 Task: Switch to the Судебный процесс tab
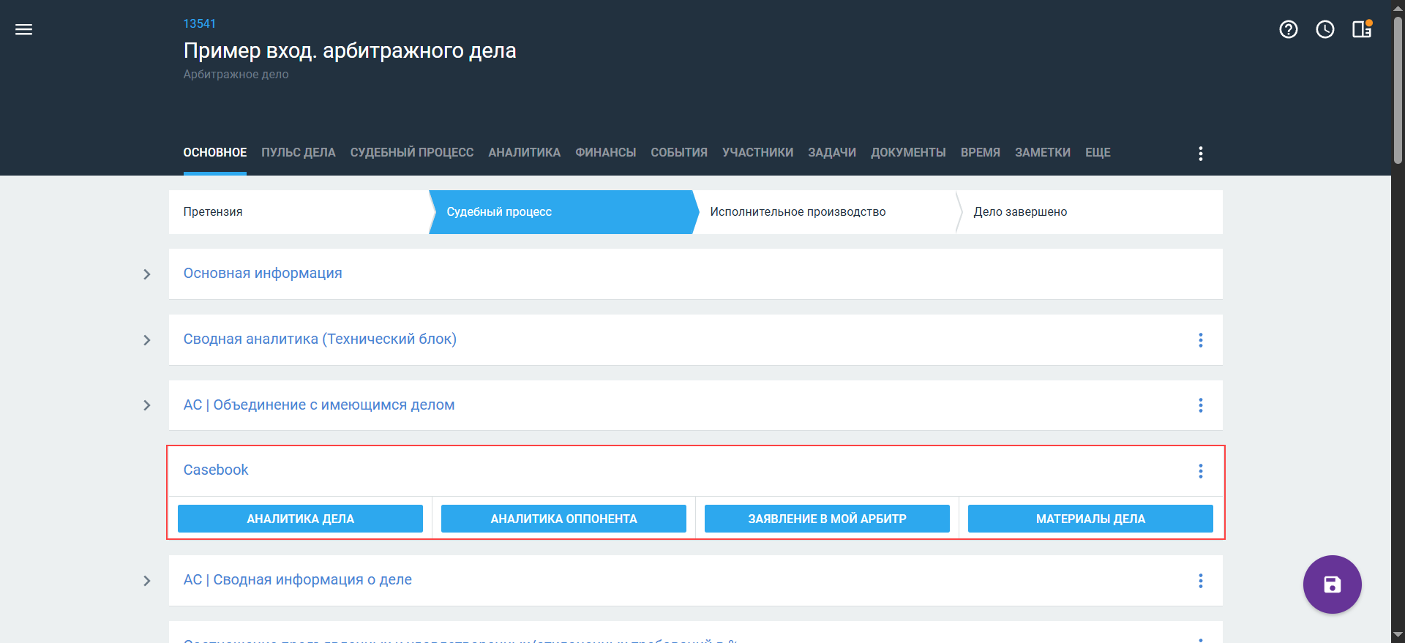(411, 152)
